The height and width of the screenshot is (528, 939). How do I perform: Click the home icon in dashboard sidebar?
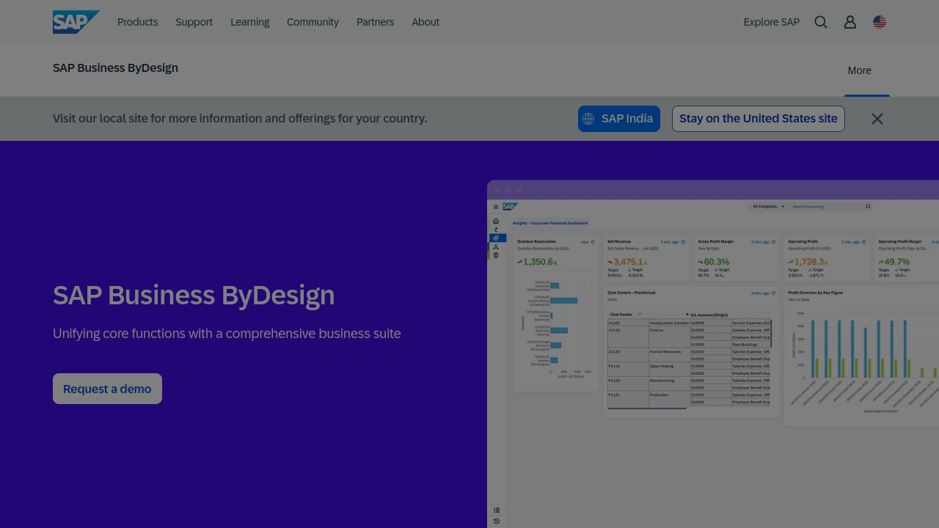(x=496, y=221)
